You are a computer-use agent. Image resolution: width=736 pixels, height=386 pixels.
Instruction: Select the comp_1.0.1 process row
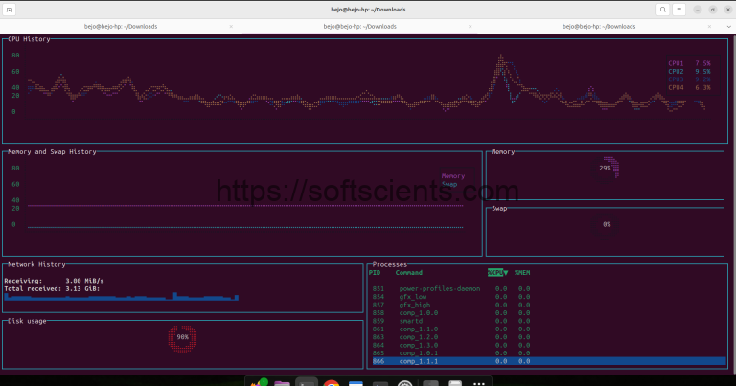[548, 353]
